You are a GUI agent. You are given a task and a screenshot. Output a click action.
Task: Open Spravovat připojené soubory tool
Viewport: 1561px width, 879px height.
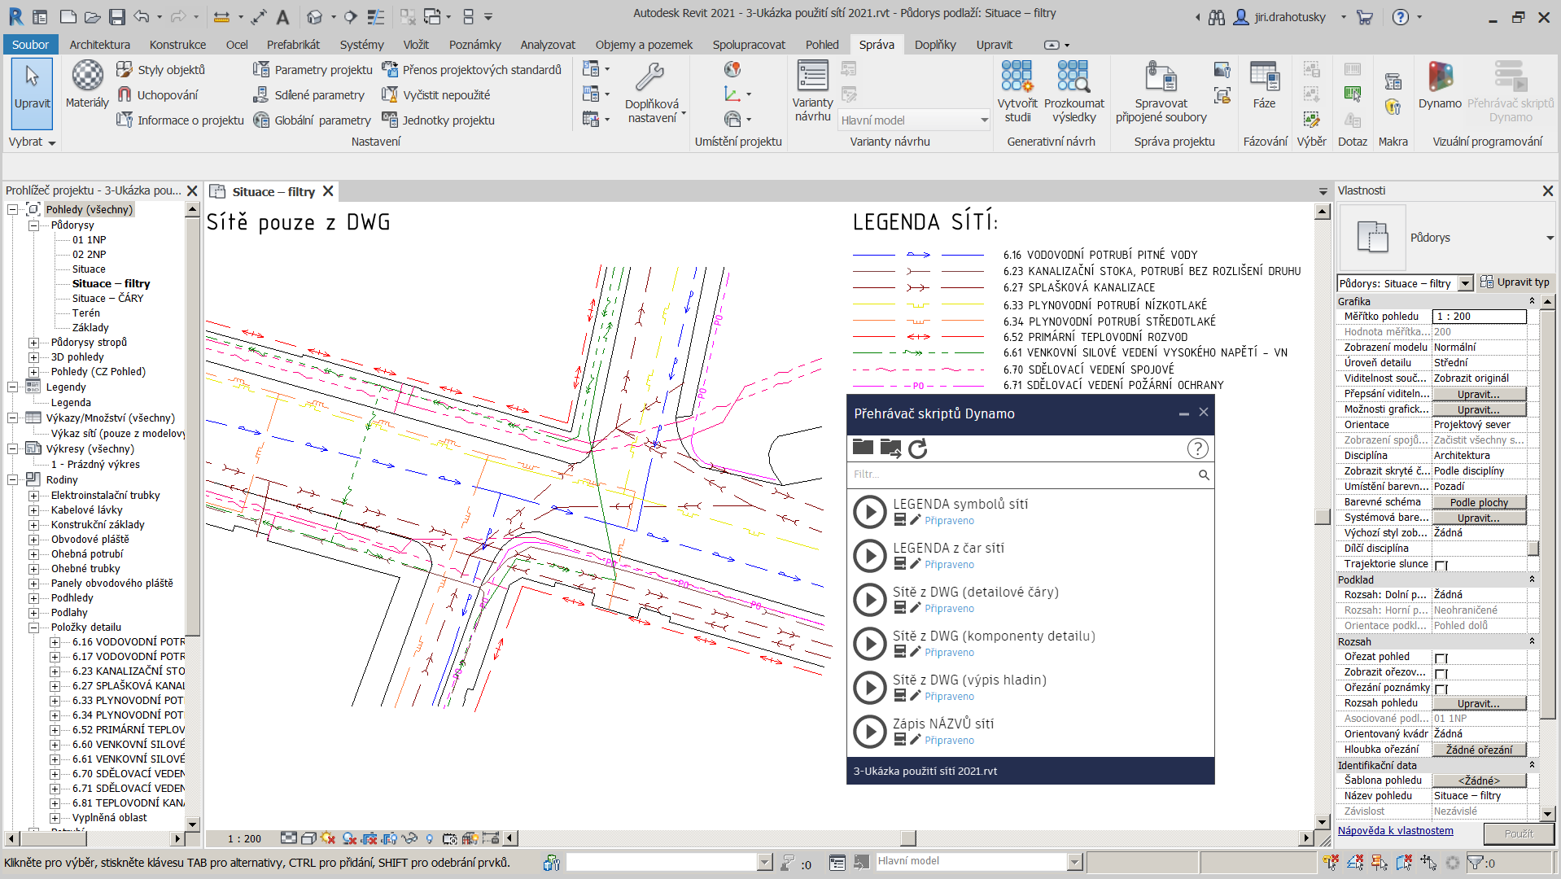tap(1161, 92)
